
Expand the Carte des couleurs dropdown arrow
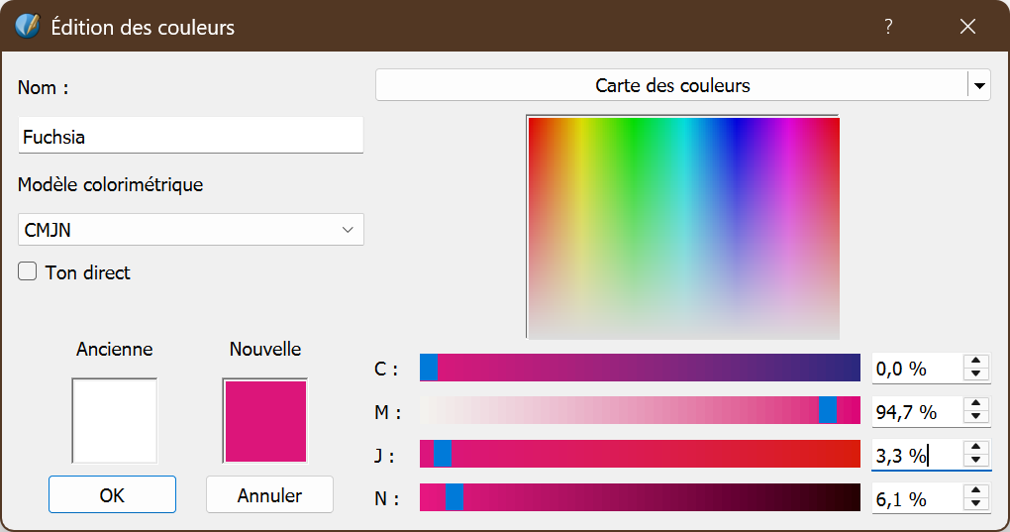pyautogui.click(x=979, y=86)
